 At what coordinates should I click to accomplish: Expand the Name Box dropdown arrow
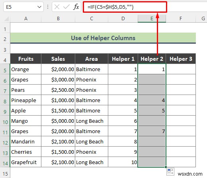(39, 7)
